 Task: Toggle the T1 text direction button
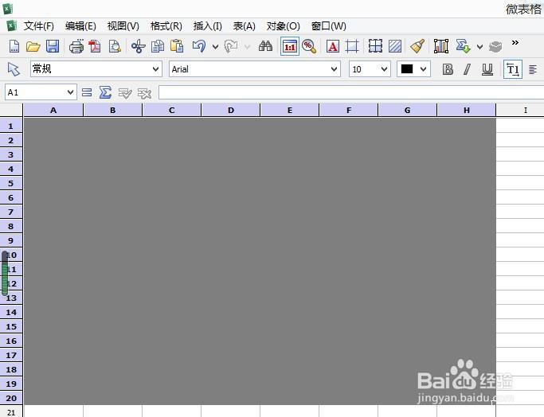pyautogui.click(x=513, y=69)
